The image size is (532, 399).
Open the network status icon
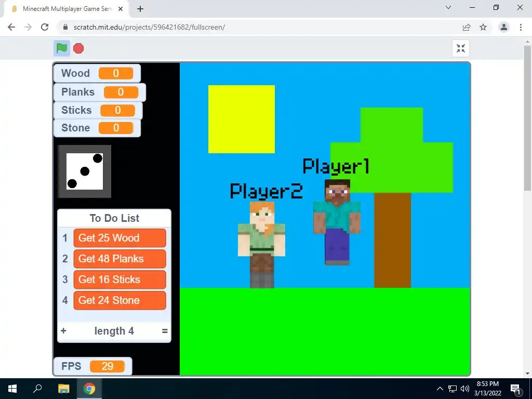[453, 389]
